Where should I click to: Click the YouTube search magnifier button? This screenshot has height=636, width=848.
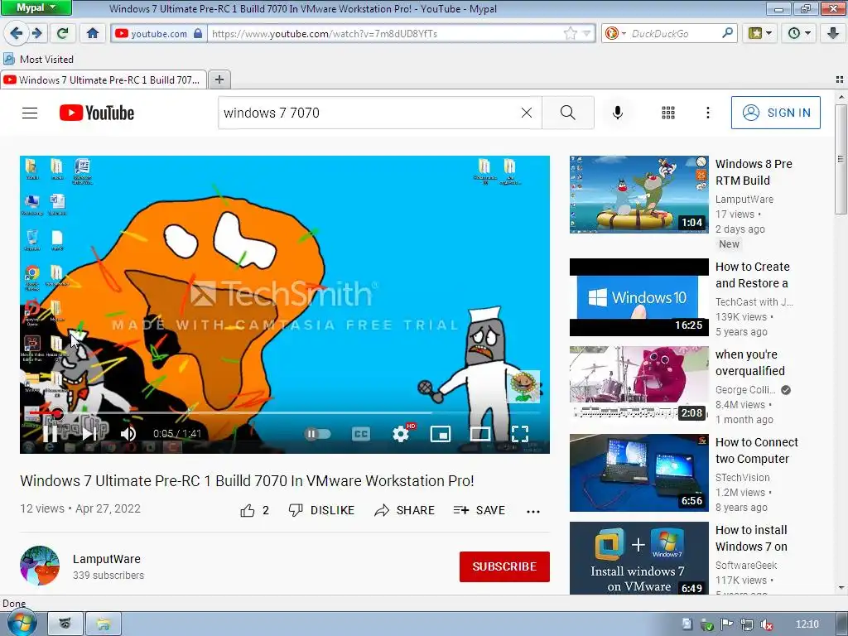[x=568, y=113]
